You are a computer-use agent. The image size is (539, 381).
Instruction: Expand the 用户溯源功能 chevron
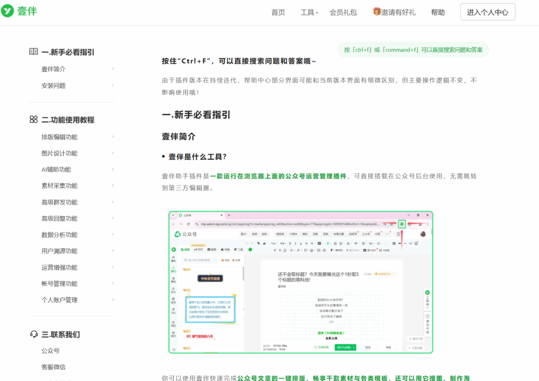coord(113,251)
